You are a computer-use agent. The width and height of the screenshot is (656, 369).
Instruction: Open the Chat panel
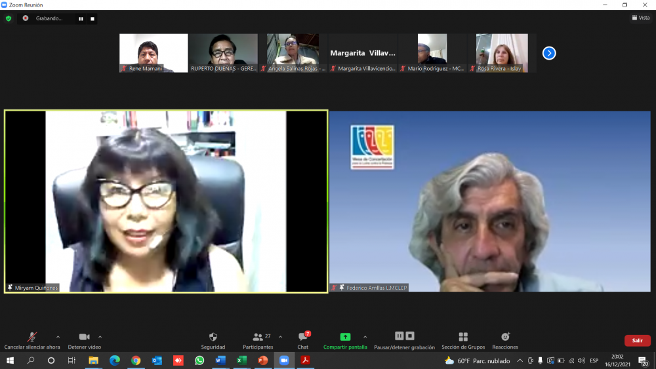[x=303, y=337]
